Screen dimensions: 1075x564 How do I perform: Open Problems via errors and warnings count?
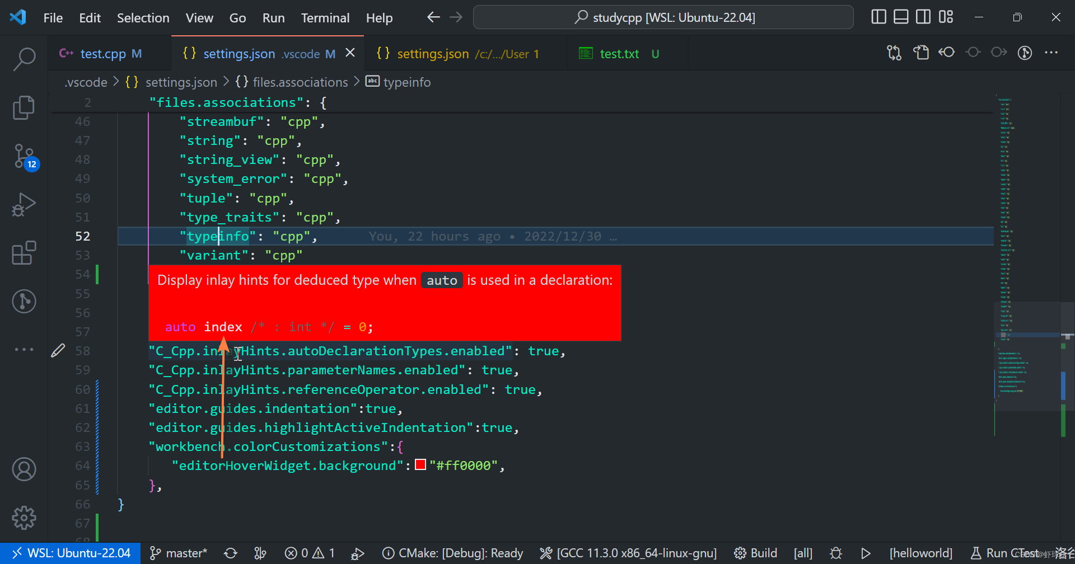(x=310, y=553)
